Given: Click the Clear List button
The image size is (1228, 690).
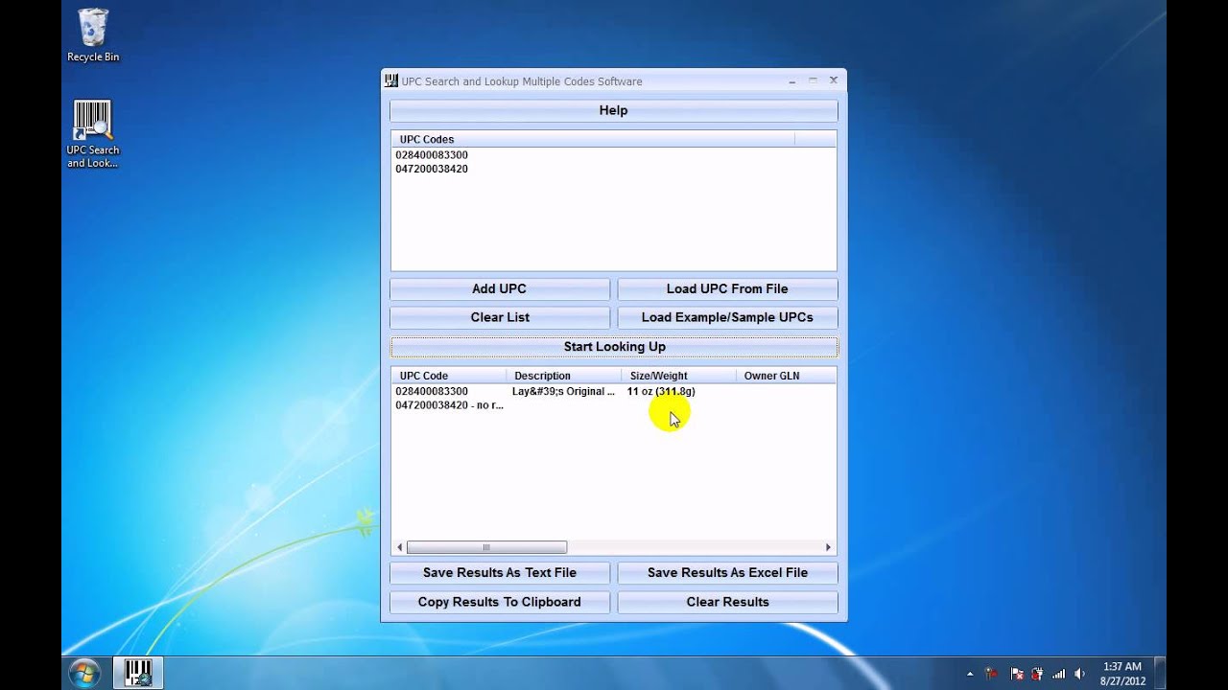Looking at the screenshot, I should coord(499,317).
